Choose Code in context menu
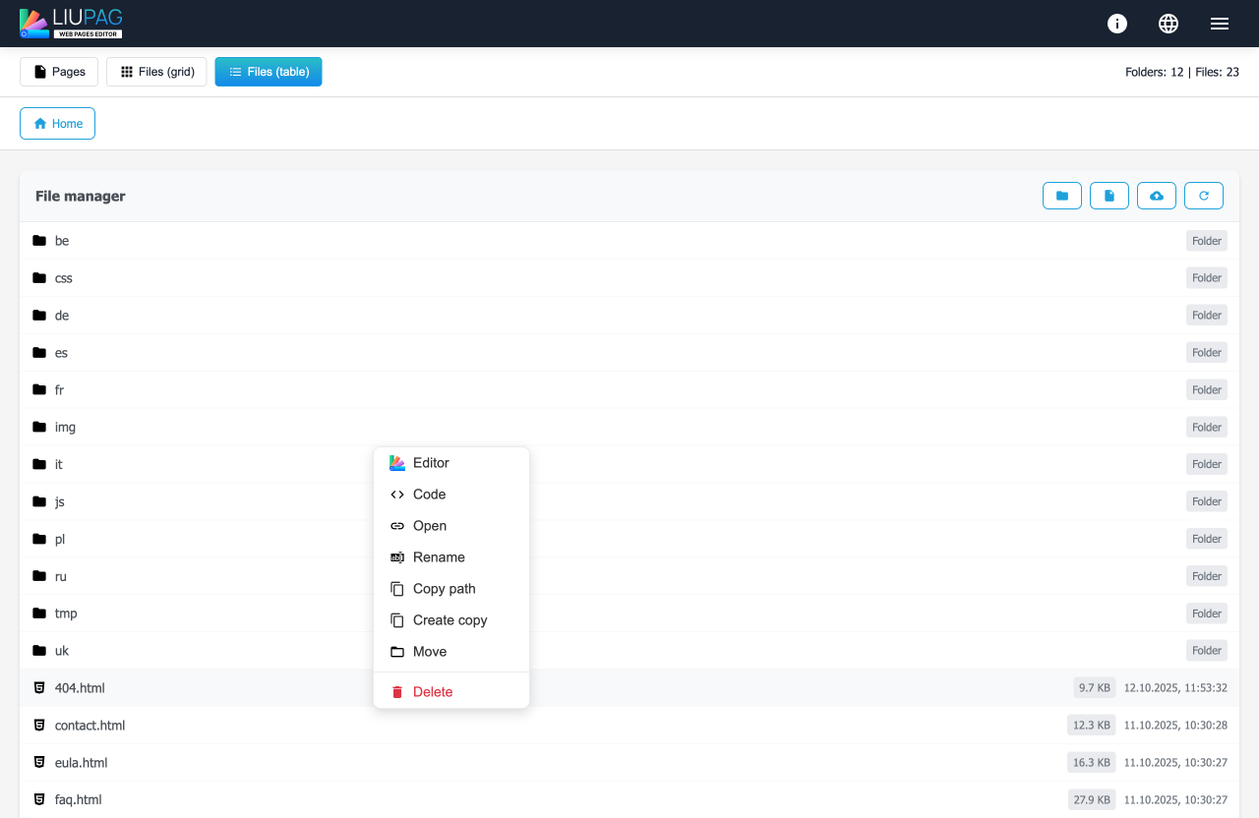The image size is (1259, 818). (x=451, y=495)
